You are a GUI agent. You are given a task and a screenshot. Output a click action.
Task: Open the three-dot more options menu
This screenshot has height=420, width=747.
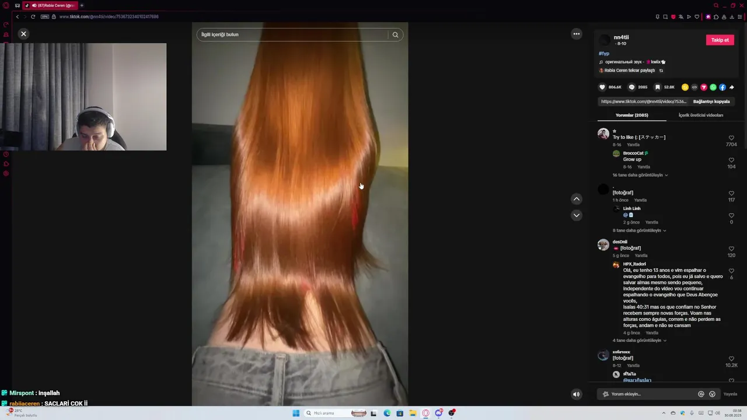coord(577,34)
